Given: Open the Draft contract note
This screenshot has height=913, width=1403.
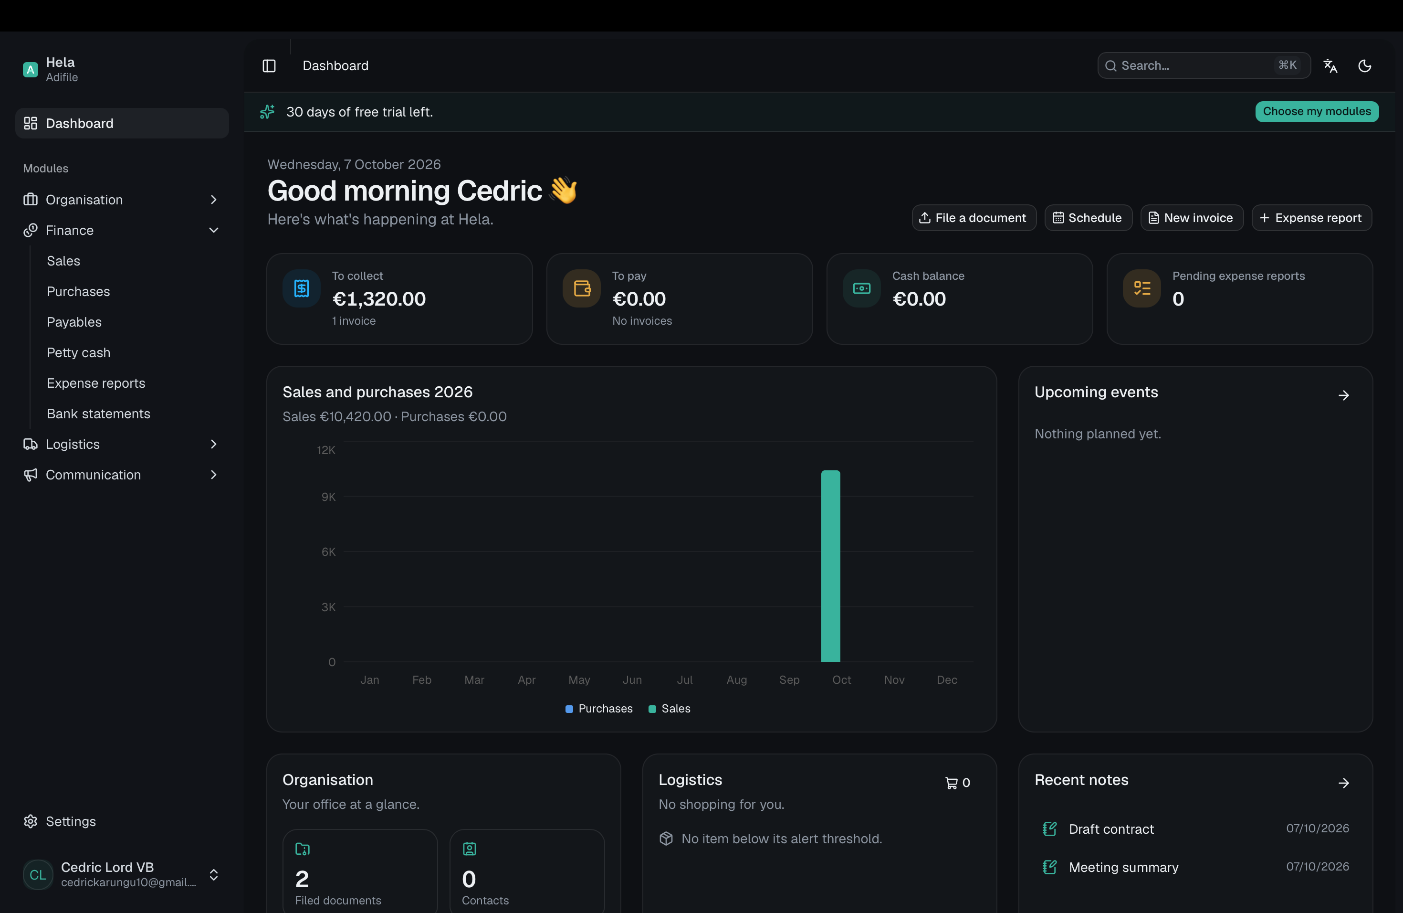Looking at the screenshot, I should pyautogui.click(x=1195, y=828).
